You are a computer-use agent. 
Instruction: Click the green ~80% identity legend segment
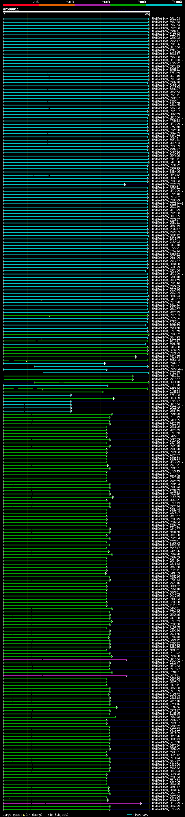pyautogui.click(x=128, y=5)
